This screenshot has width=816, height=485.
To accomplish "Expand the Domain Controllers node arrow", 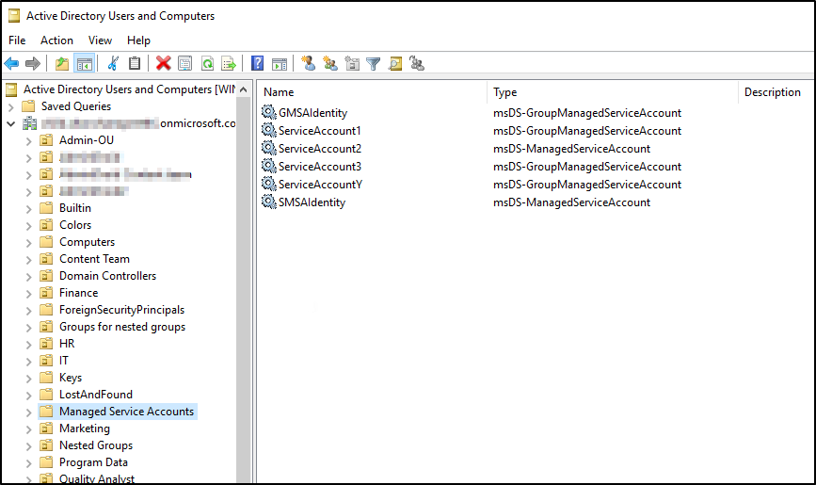I will click(28, 276).
